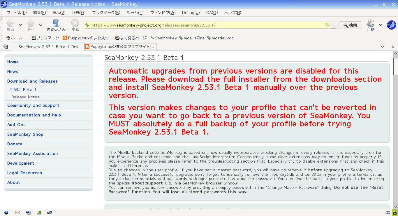Viewport: 398px width, 216px height.
Task: Open the ブックマーク folder on bookmarks toolbar
Action: click(x=45, y=38)
